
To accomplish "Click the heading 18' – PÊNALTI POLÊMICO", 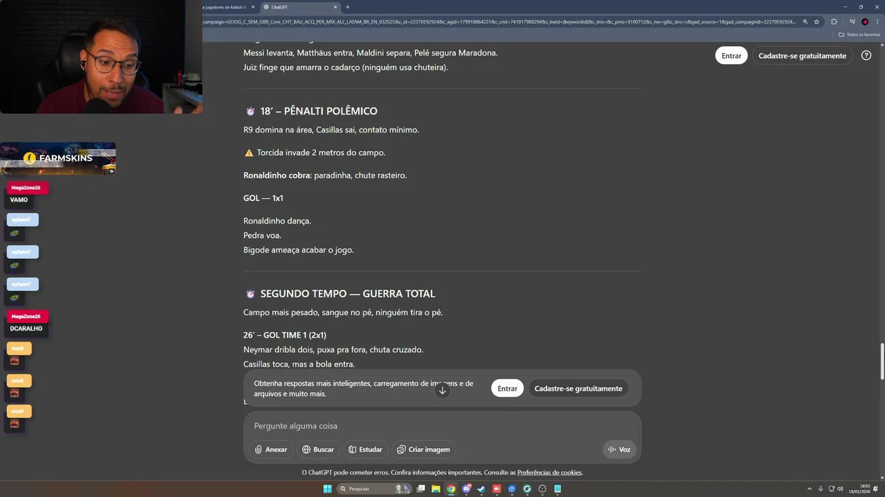I will [x=319, y=111].
